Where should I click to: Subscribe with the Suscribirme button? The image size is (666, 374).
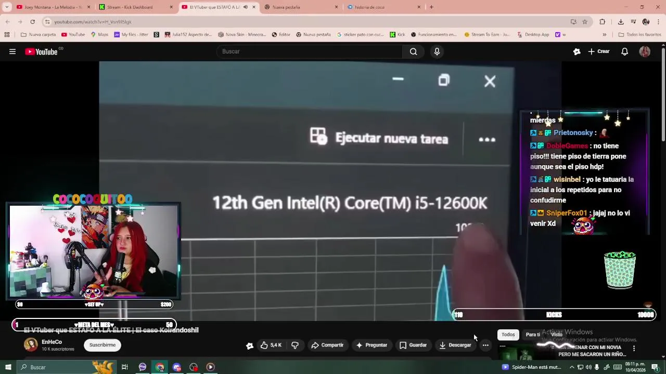point(103,345)
